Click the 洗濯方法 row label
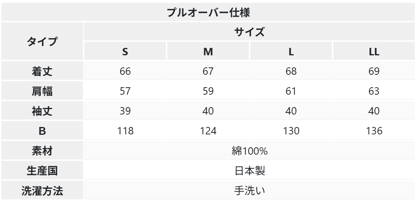Image resolution: width=416 pixels, height=201 pixels. (42, 191)
